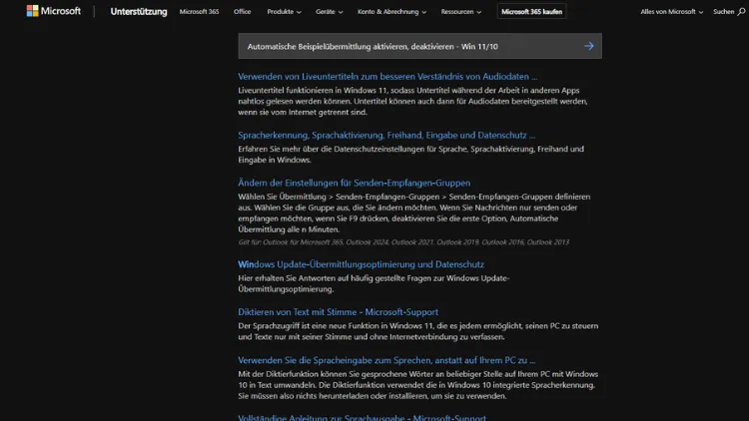Open Diktieren von Text mit Stimme link
749x421 pixels.
click(338, 312)
